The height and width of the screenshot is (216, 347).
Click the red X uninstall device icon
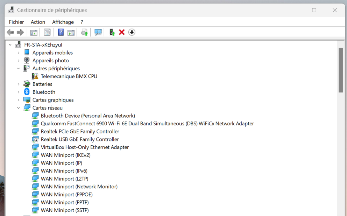[122, 32]
